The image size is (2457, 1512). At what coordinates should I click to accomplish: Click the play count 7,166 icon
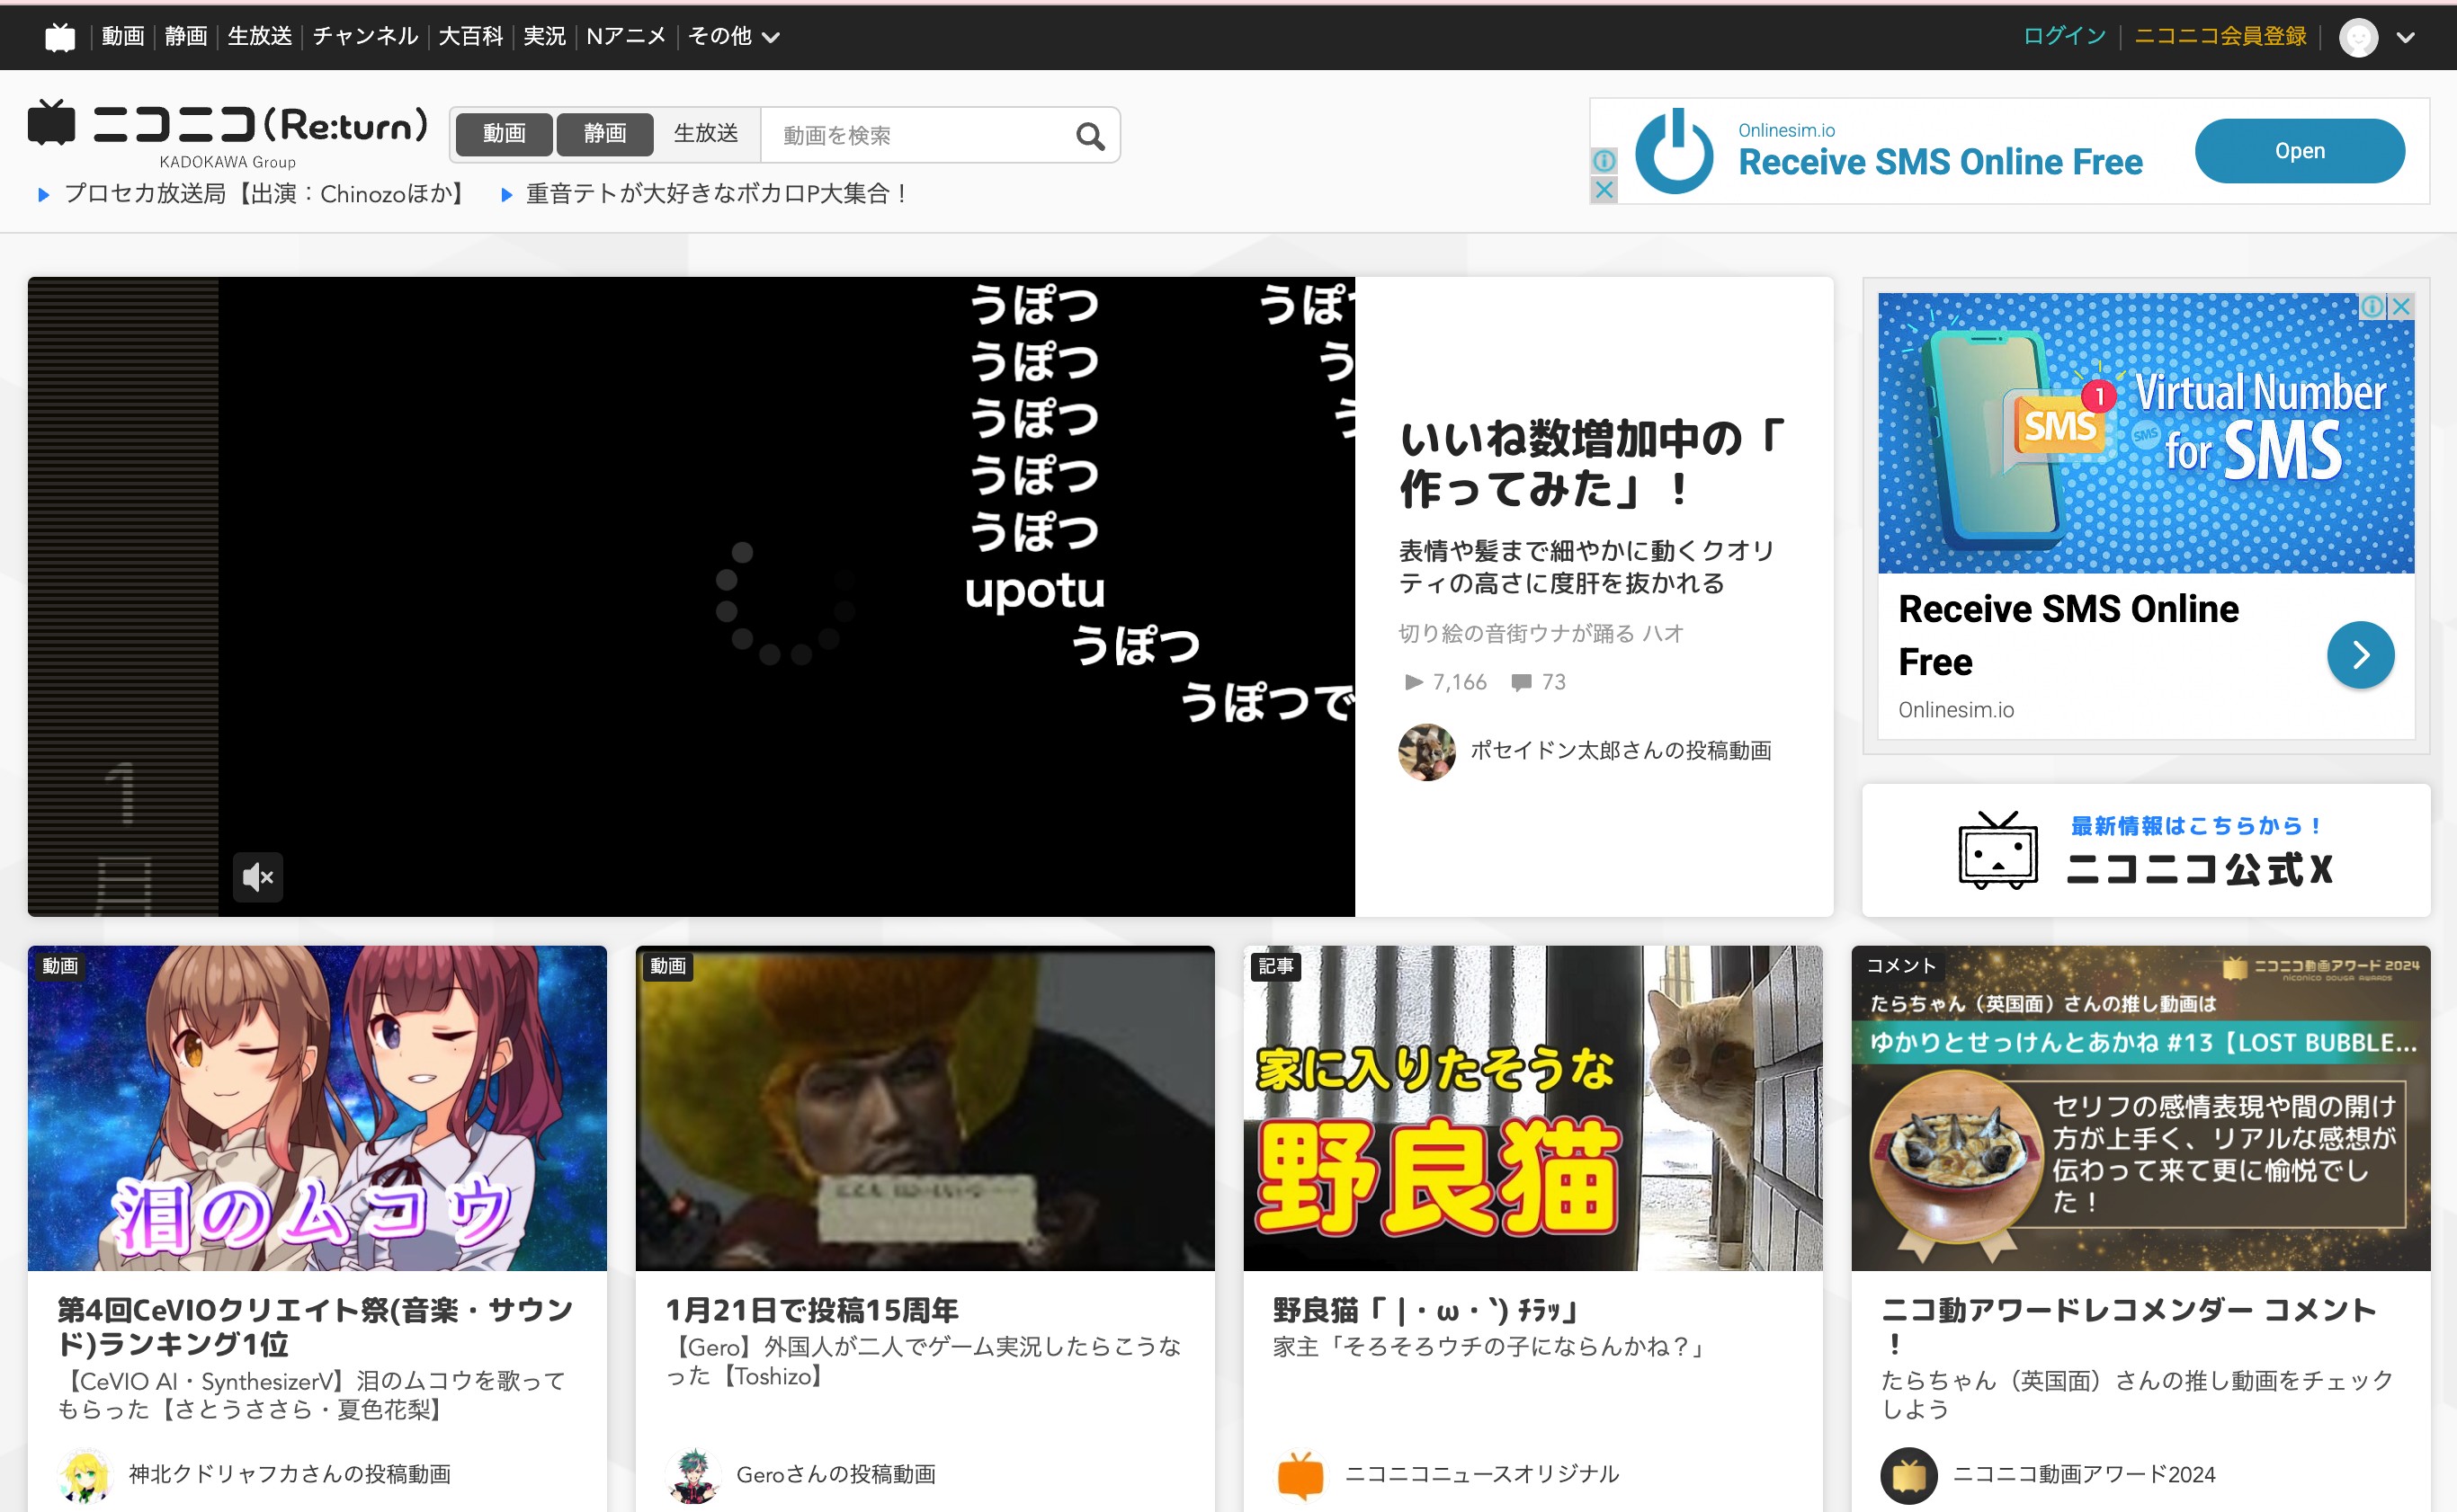tap(1414, 682)
